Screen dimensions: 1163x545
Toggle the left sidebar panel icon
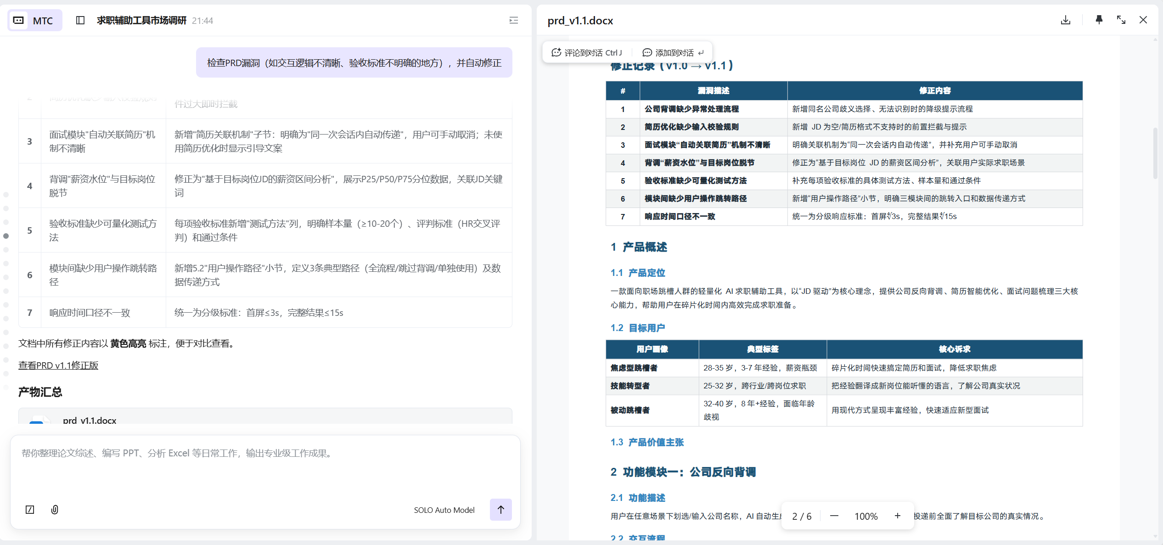pyautogui.click(x=80, y=20)
